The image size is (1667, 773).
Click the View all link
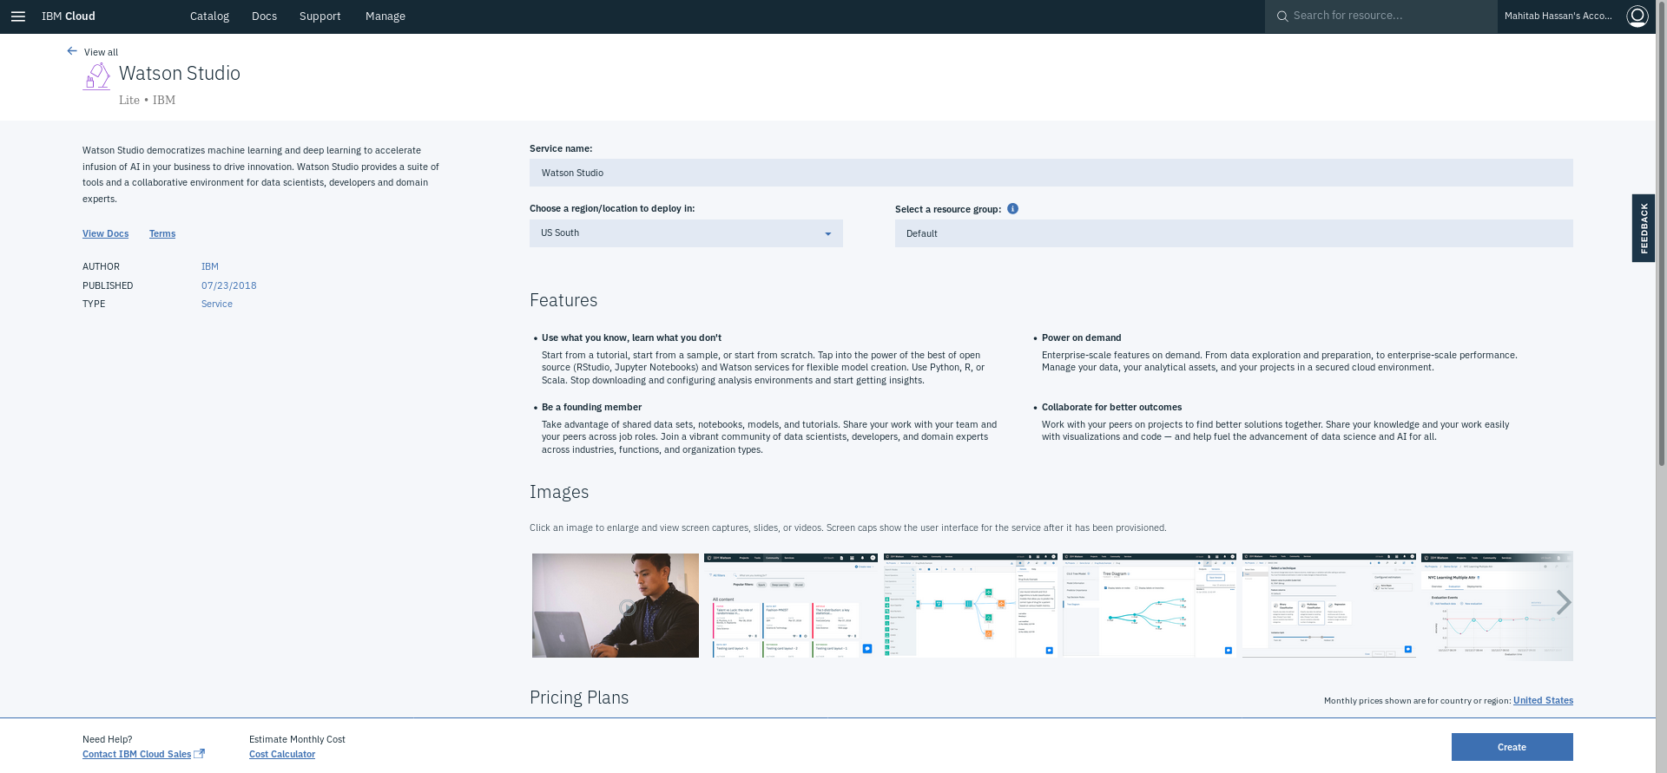coord(101,52)
